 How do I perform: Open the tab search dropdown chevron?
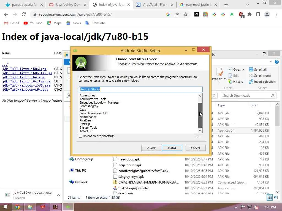coord(248,5)
